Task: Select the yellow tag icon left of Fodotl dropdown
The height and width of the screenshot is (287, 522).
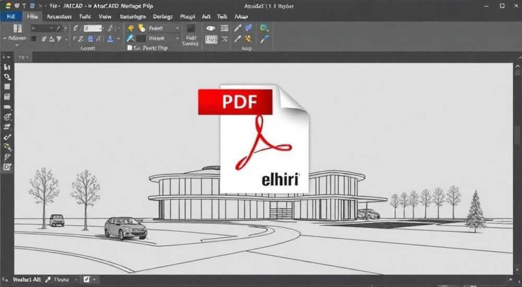Action: click(x=142, y=28)
